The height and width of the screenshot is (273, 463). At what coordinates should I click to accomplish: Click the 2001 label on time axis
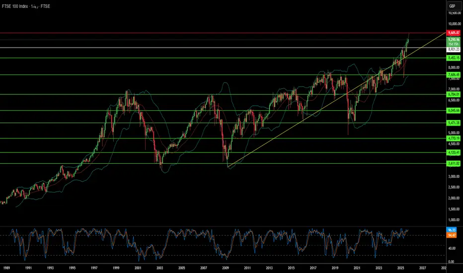(x=138, y=268)
